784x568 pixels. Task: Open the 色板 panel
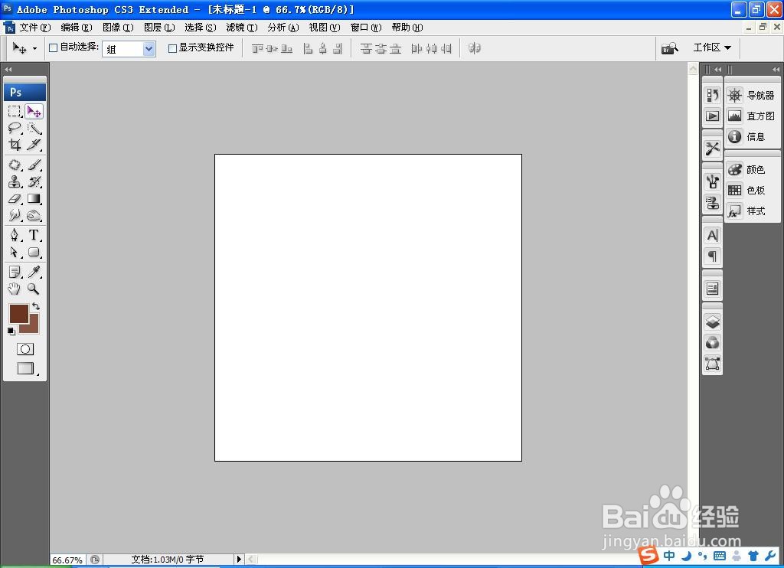pos(752,190)
